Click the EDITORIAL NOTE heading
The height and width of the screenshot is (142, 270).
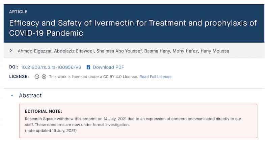pos(44,111)
